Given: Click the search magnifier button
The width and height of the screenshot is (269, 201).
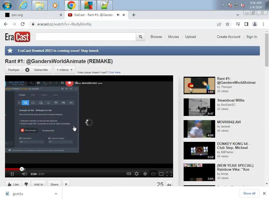Looking at the screenshot, I should tap(141, 37).
